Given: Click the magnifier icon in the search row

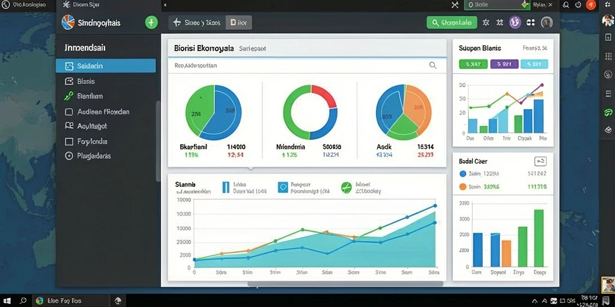Looking at the screenshot, I should 432,65.
